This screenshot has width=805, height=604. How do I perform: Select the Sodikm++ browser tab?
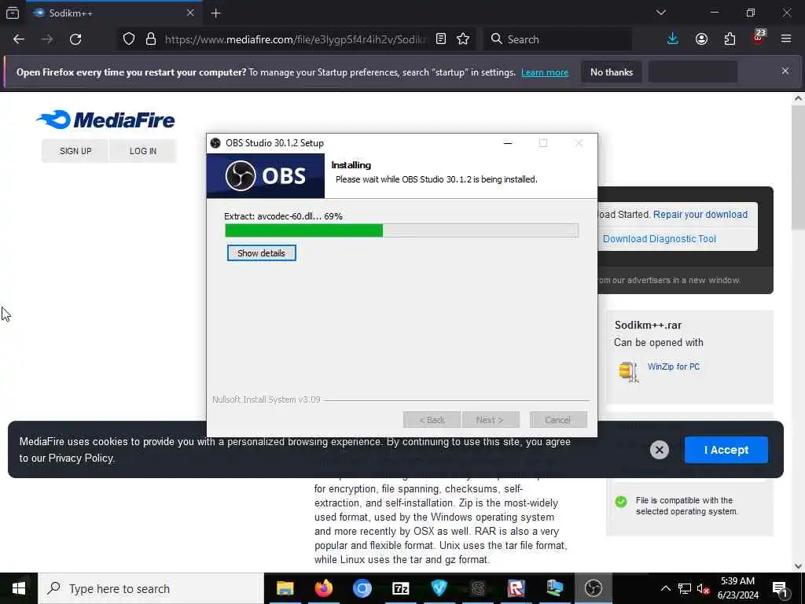[114, 13]
